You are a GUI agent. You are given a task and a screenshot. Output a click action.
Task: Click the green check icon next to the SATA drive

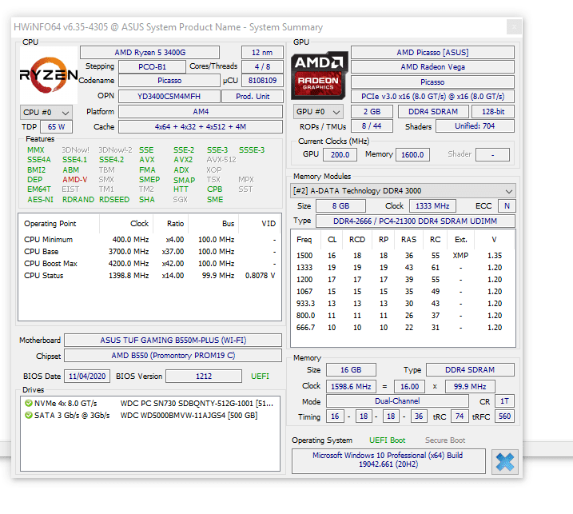pyautogui.click(x=29, y=416)
